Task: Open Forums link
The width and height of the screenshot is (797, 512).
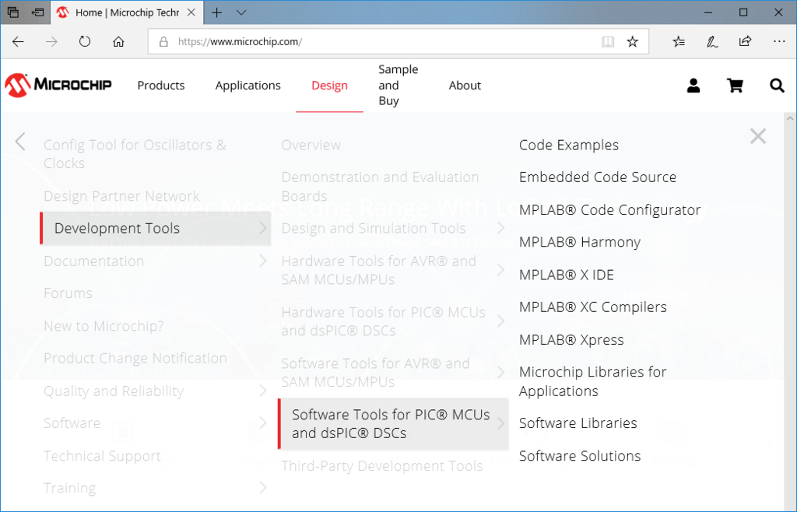Action: [68, 293]
